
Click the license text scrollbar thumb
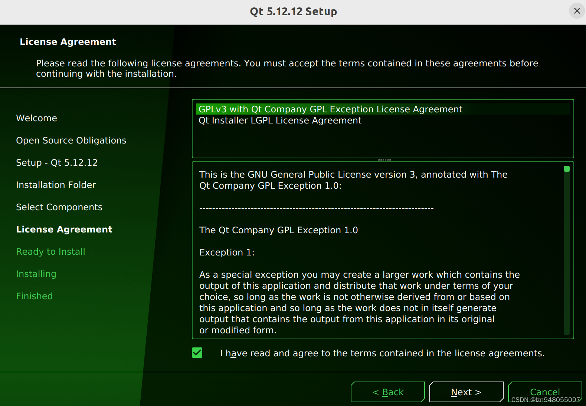[x=567, y=169]
